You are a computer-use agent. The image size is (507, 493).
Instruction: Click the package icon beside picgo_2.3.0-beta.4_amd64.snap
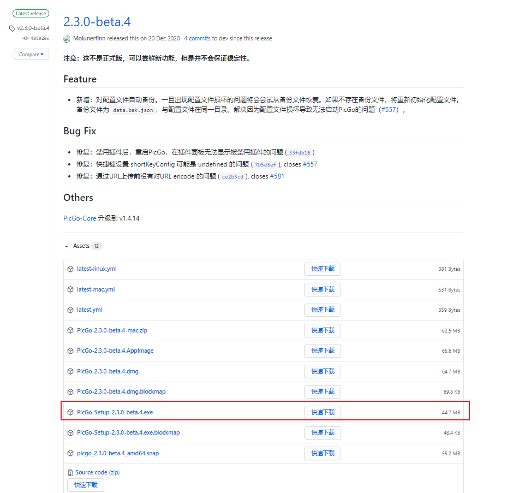click(x=70, y=453)
